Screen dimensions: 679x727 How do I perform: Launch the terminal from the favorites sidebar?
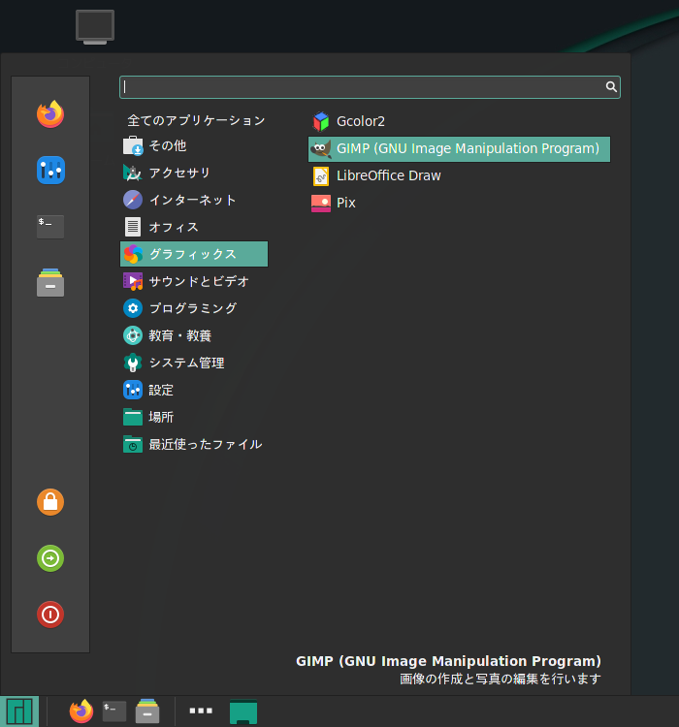pos(50,226)
